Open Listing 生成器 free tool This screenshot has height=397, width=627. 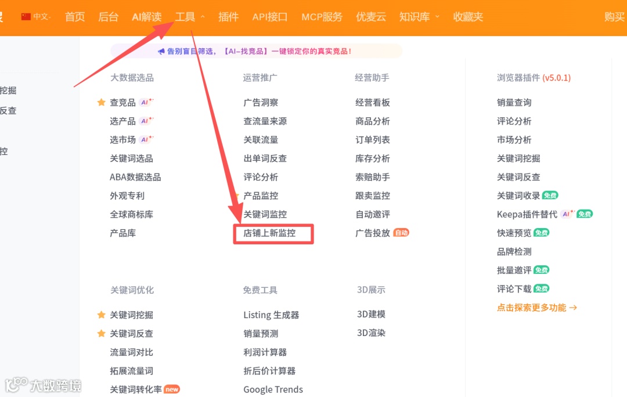pos(272,315)
